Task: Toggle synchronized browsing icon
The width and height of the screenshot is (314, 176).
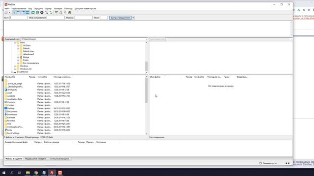Action: tap(65, 13)
